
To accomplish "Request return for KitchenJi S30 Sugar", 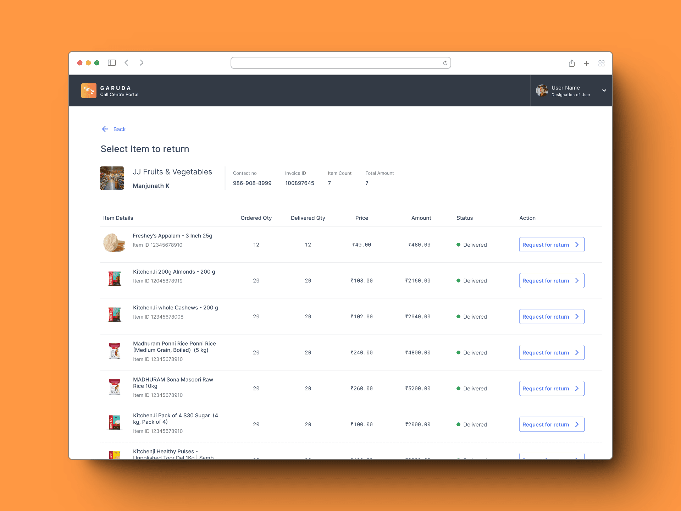I will click(x=551, y=424).
